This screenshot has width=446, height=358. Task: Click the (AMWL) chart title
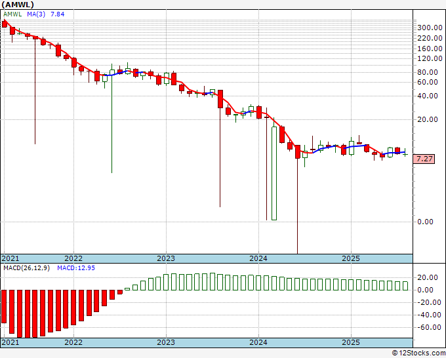coord(18,5)
